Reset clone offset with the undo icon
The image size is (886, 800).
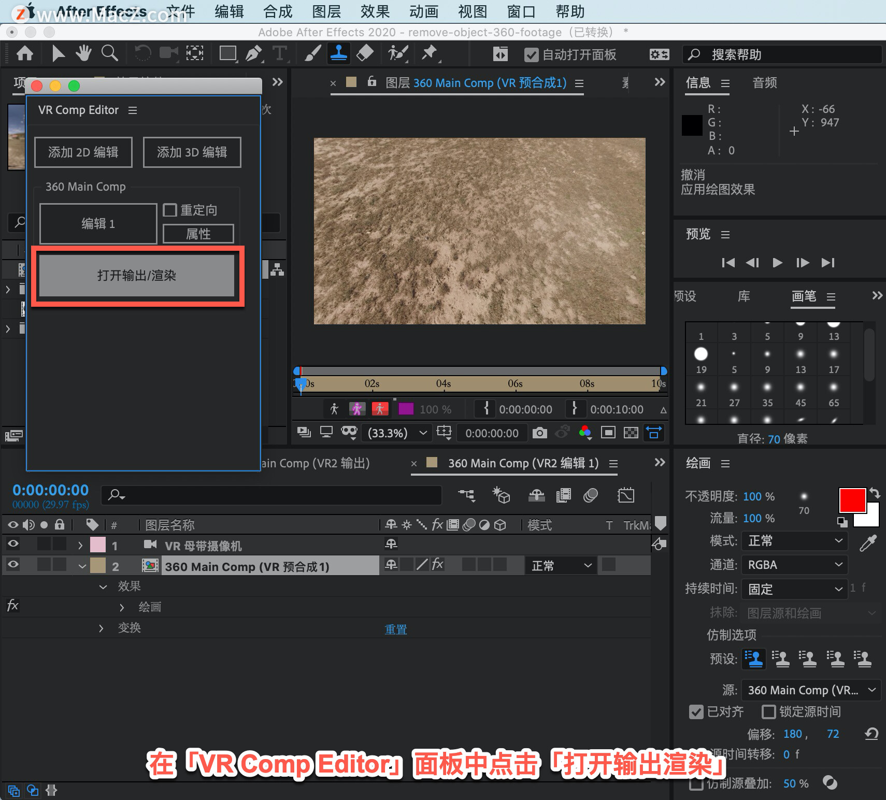coord(871,733)
